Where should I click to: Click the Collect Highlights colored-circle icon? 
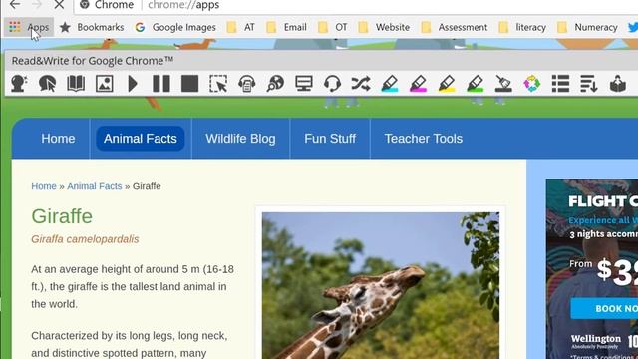(x=531, y=84)
